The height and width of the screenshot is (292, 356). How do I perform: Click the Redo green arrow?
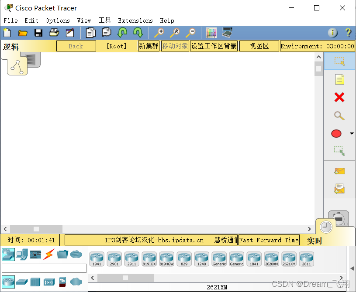pos(138,33)
